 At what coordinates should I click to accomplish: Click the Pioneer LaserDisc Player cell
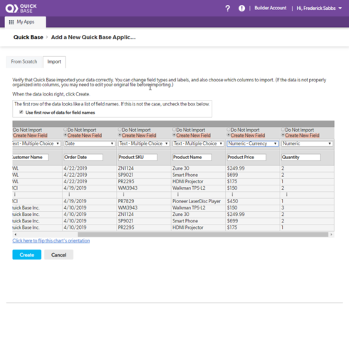click(x=198, y=201)
